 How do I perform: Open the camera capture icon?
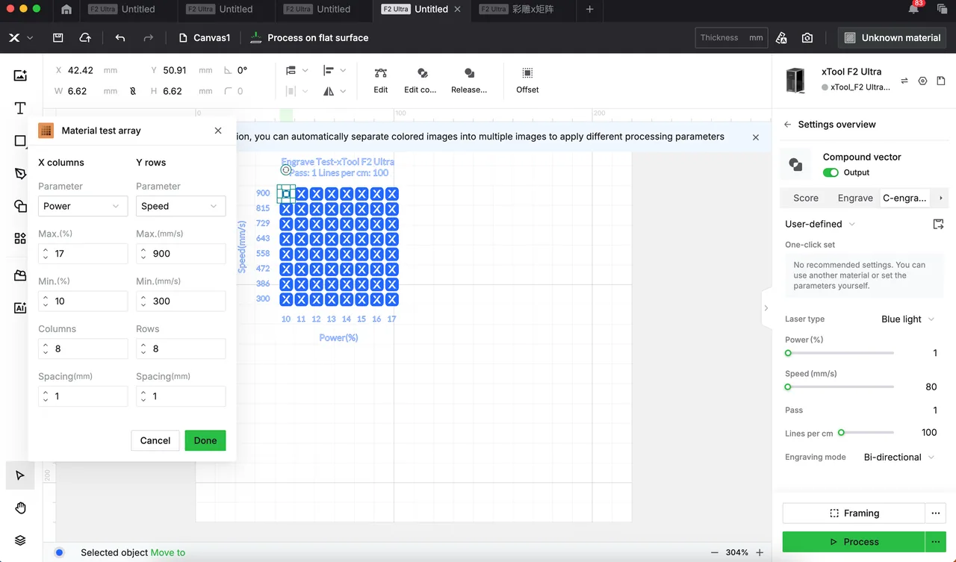[807, 37]
